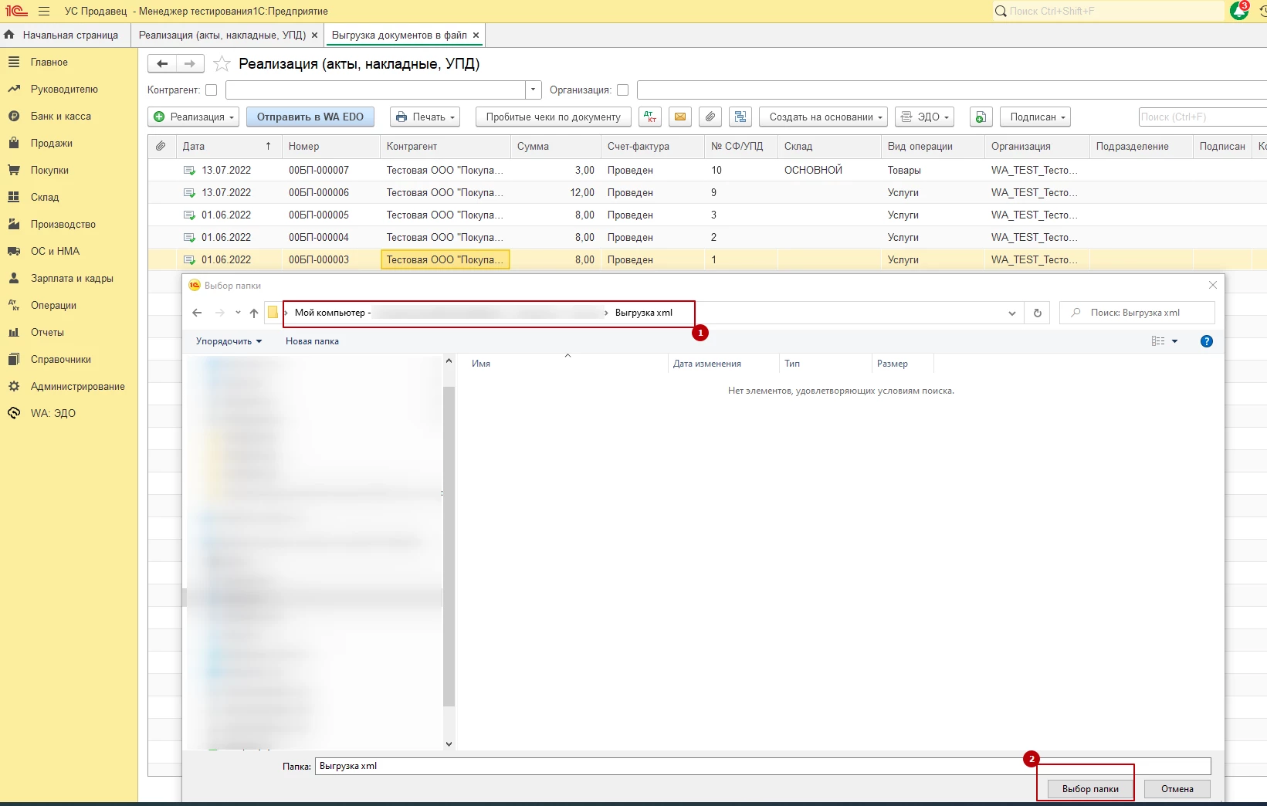The image size is (1267, 806).
Task: Expand the address bar history dropdown
Action: pyautogui.click(x=1011, y=313)
